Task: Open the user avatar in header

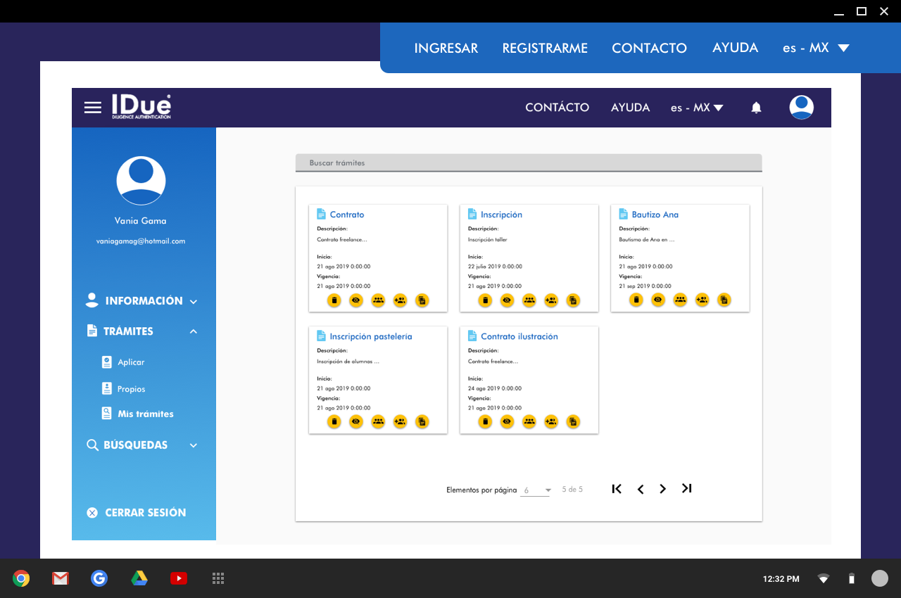Action: [801, 108]
